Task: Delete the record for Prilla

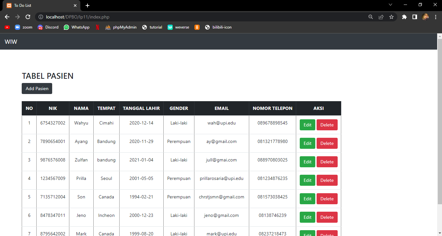Action: tap(327, 180)
